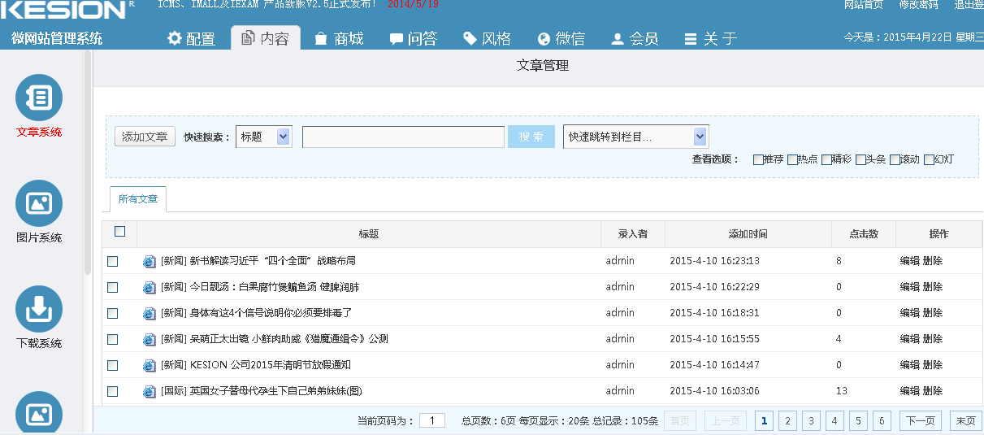Click the speech bubble icon for 问答
984x435 pixels.
[396, 39]
